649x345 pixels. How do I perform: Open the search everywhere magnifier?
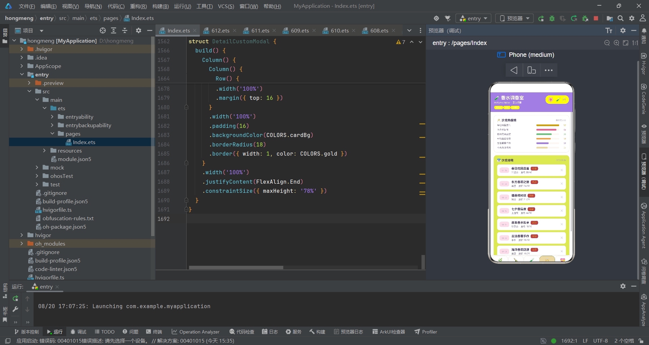621,18
